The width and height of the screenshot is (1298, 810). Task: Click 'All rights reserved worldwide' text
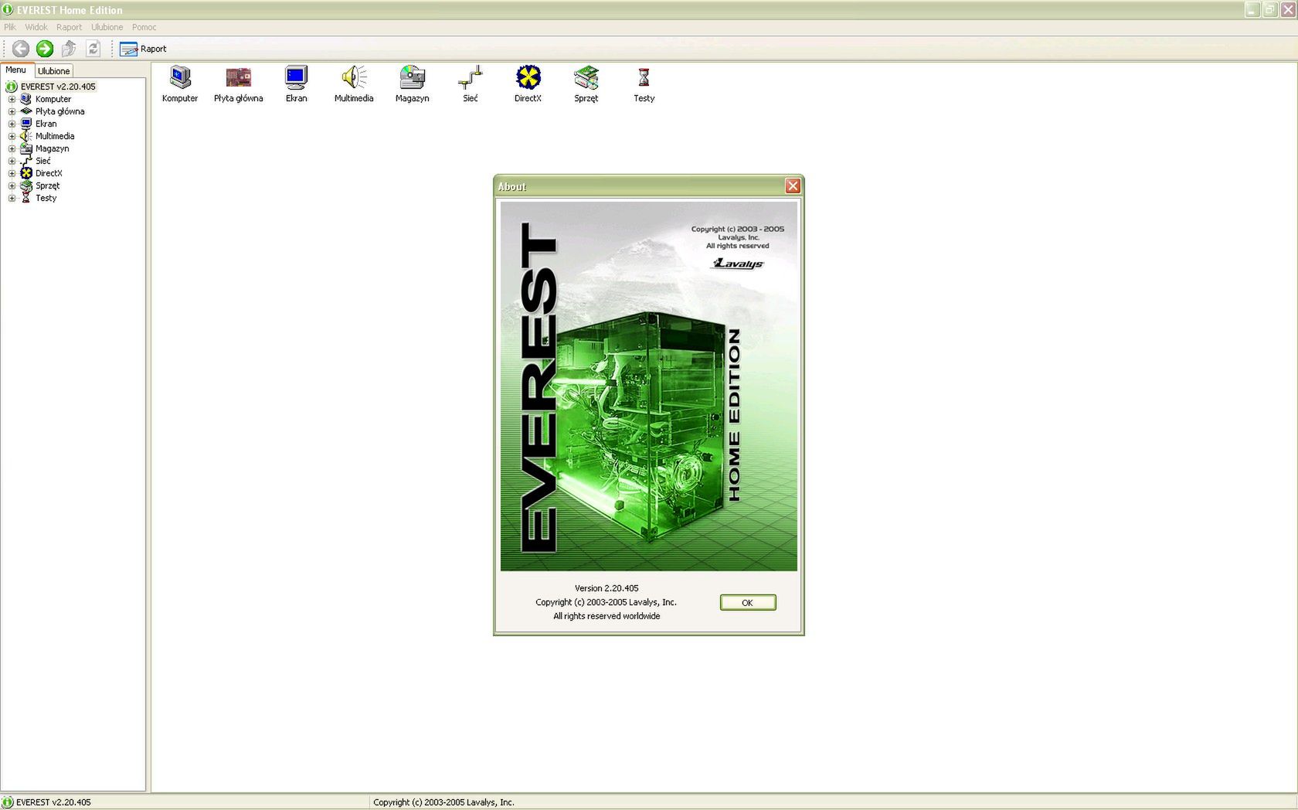607,616
